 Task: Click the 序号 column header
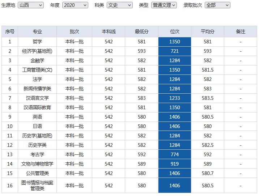10,31
